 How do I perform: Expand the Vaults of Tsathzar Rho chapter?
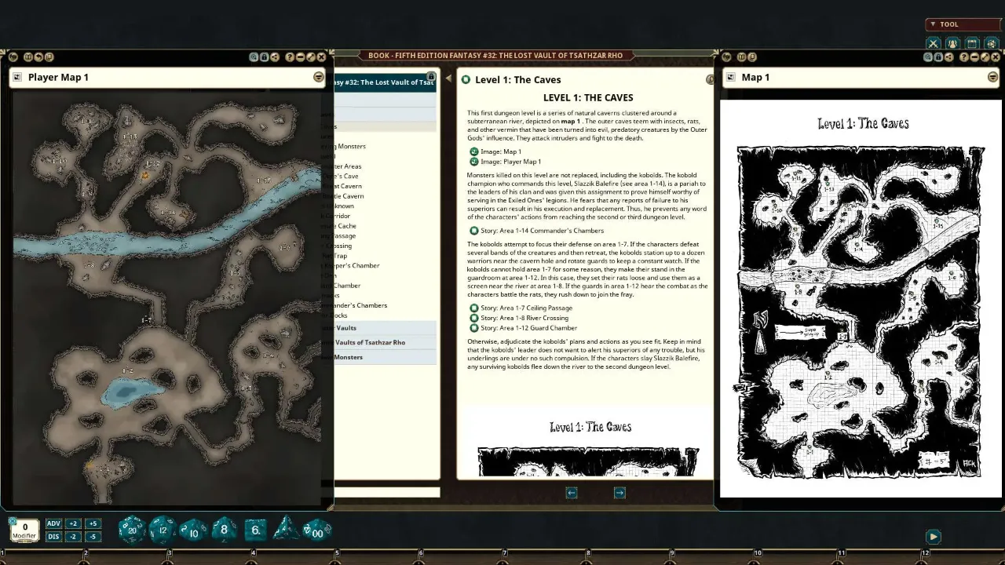(x=386, y=343)
